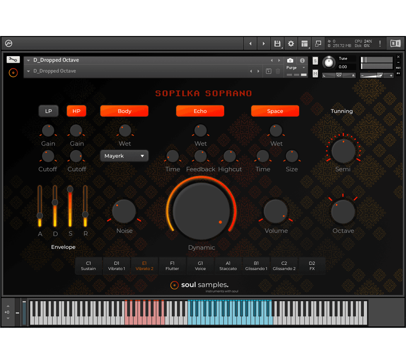Click the AUX button at rack edge

click(x=398, y=68)
